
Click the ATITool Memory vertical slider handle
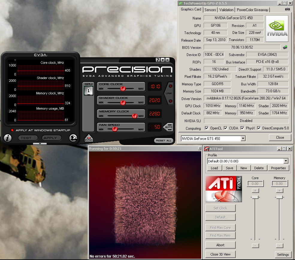click(279, 197)
